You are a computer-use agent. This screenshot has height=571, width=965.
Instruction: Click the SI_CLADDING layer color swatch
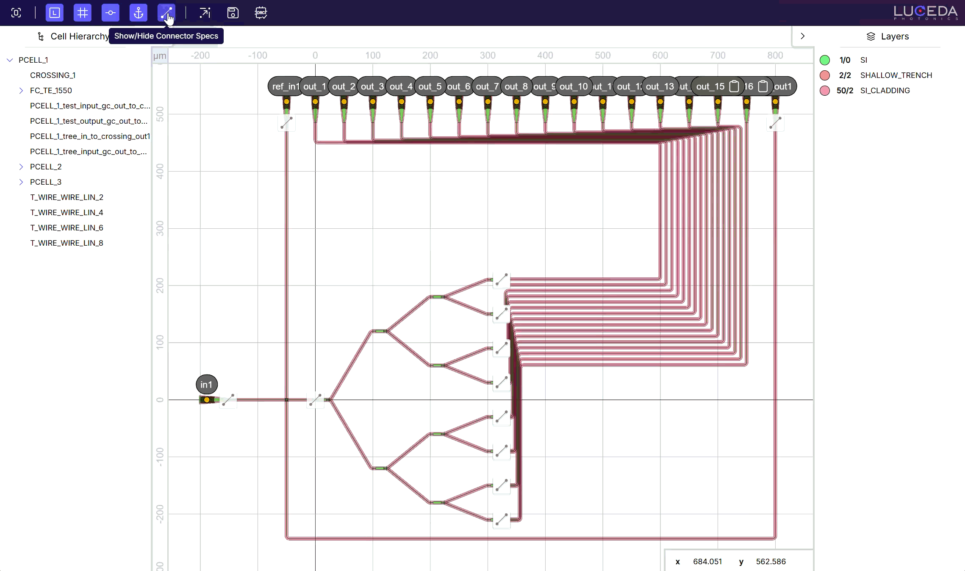pyautogui.click(x=825, y=90)
